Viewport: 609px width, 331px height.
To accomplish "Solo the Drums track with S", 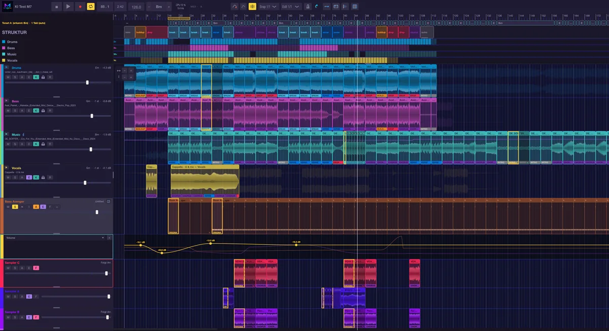I will (15, 77).
